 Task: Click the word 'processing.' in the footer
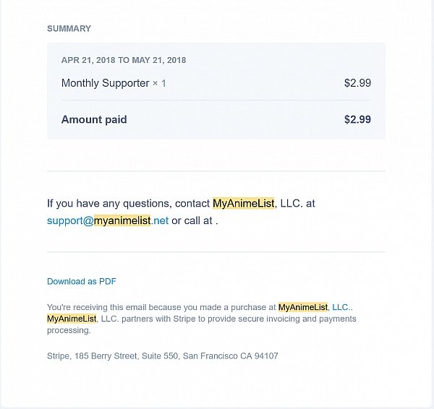pyautogui.click(x=69, y=330)
